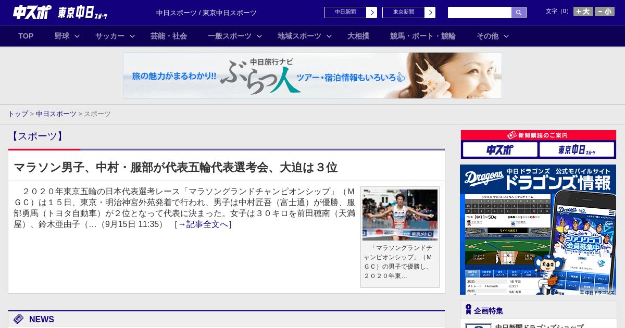Image resolution: width=625 pixels, height=328 pixels.
Task: Open the その他 menu item
Action: 488,36
